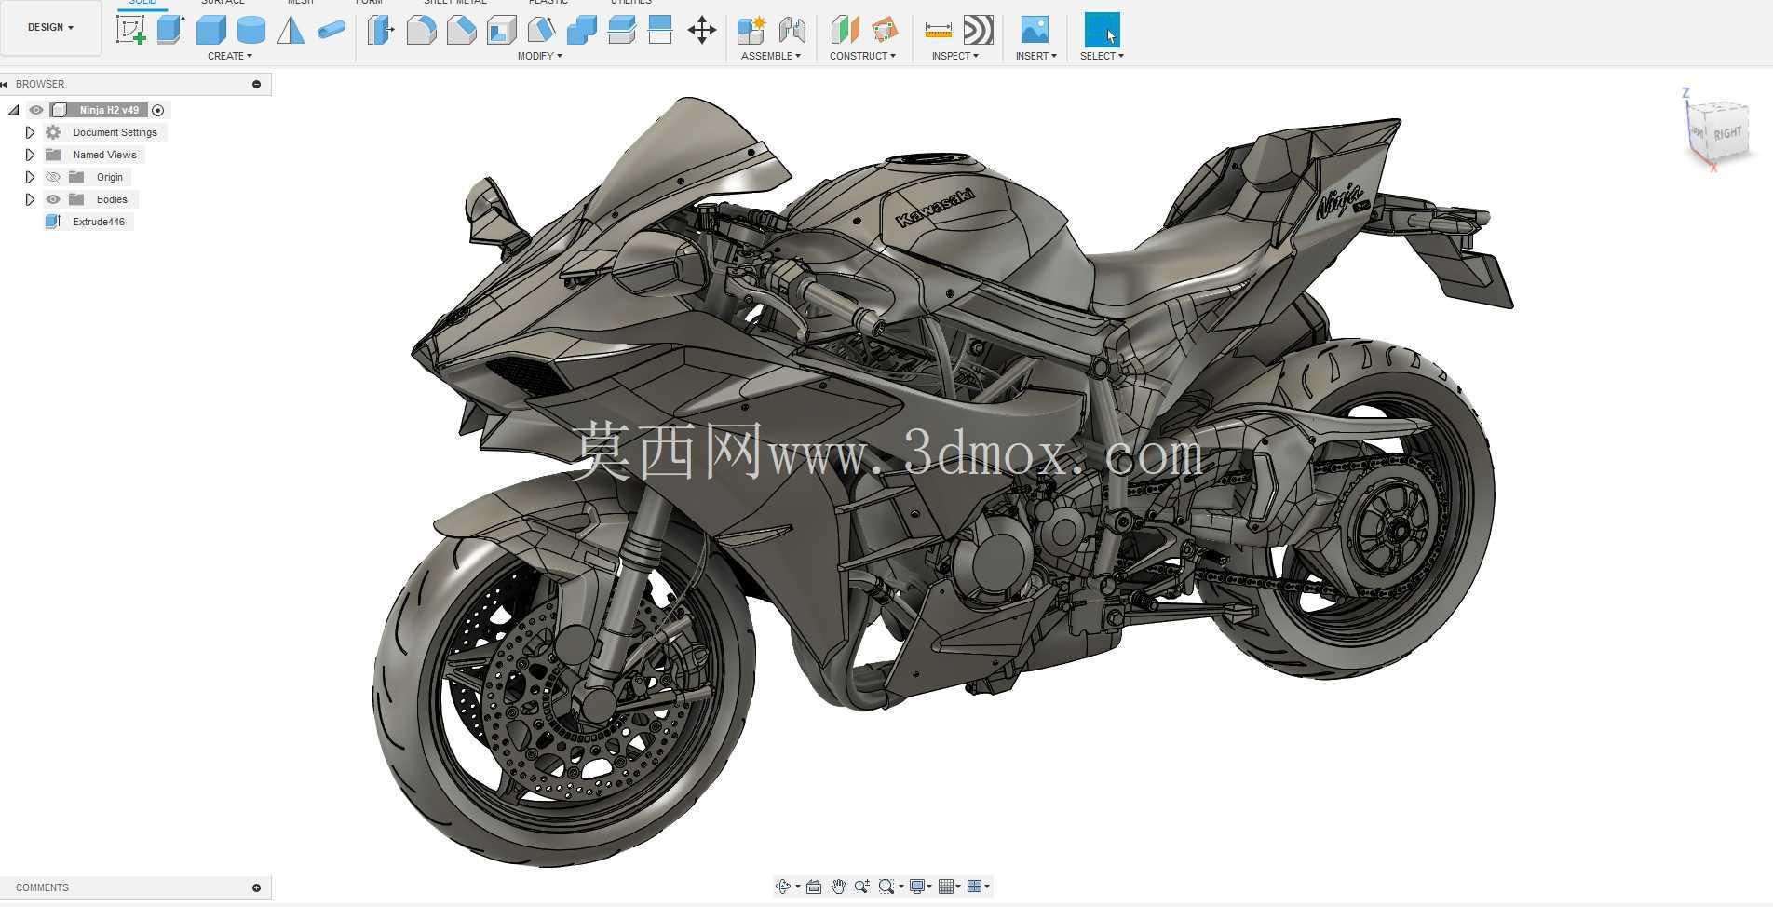The height and width of the screenshot is (907, 1773).
Task: Open the MODIFY dropdown menu
Action: tap(539, 56)
